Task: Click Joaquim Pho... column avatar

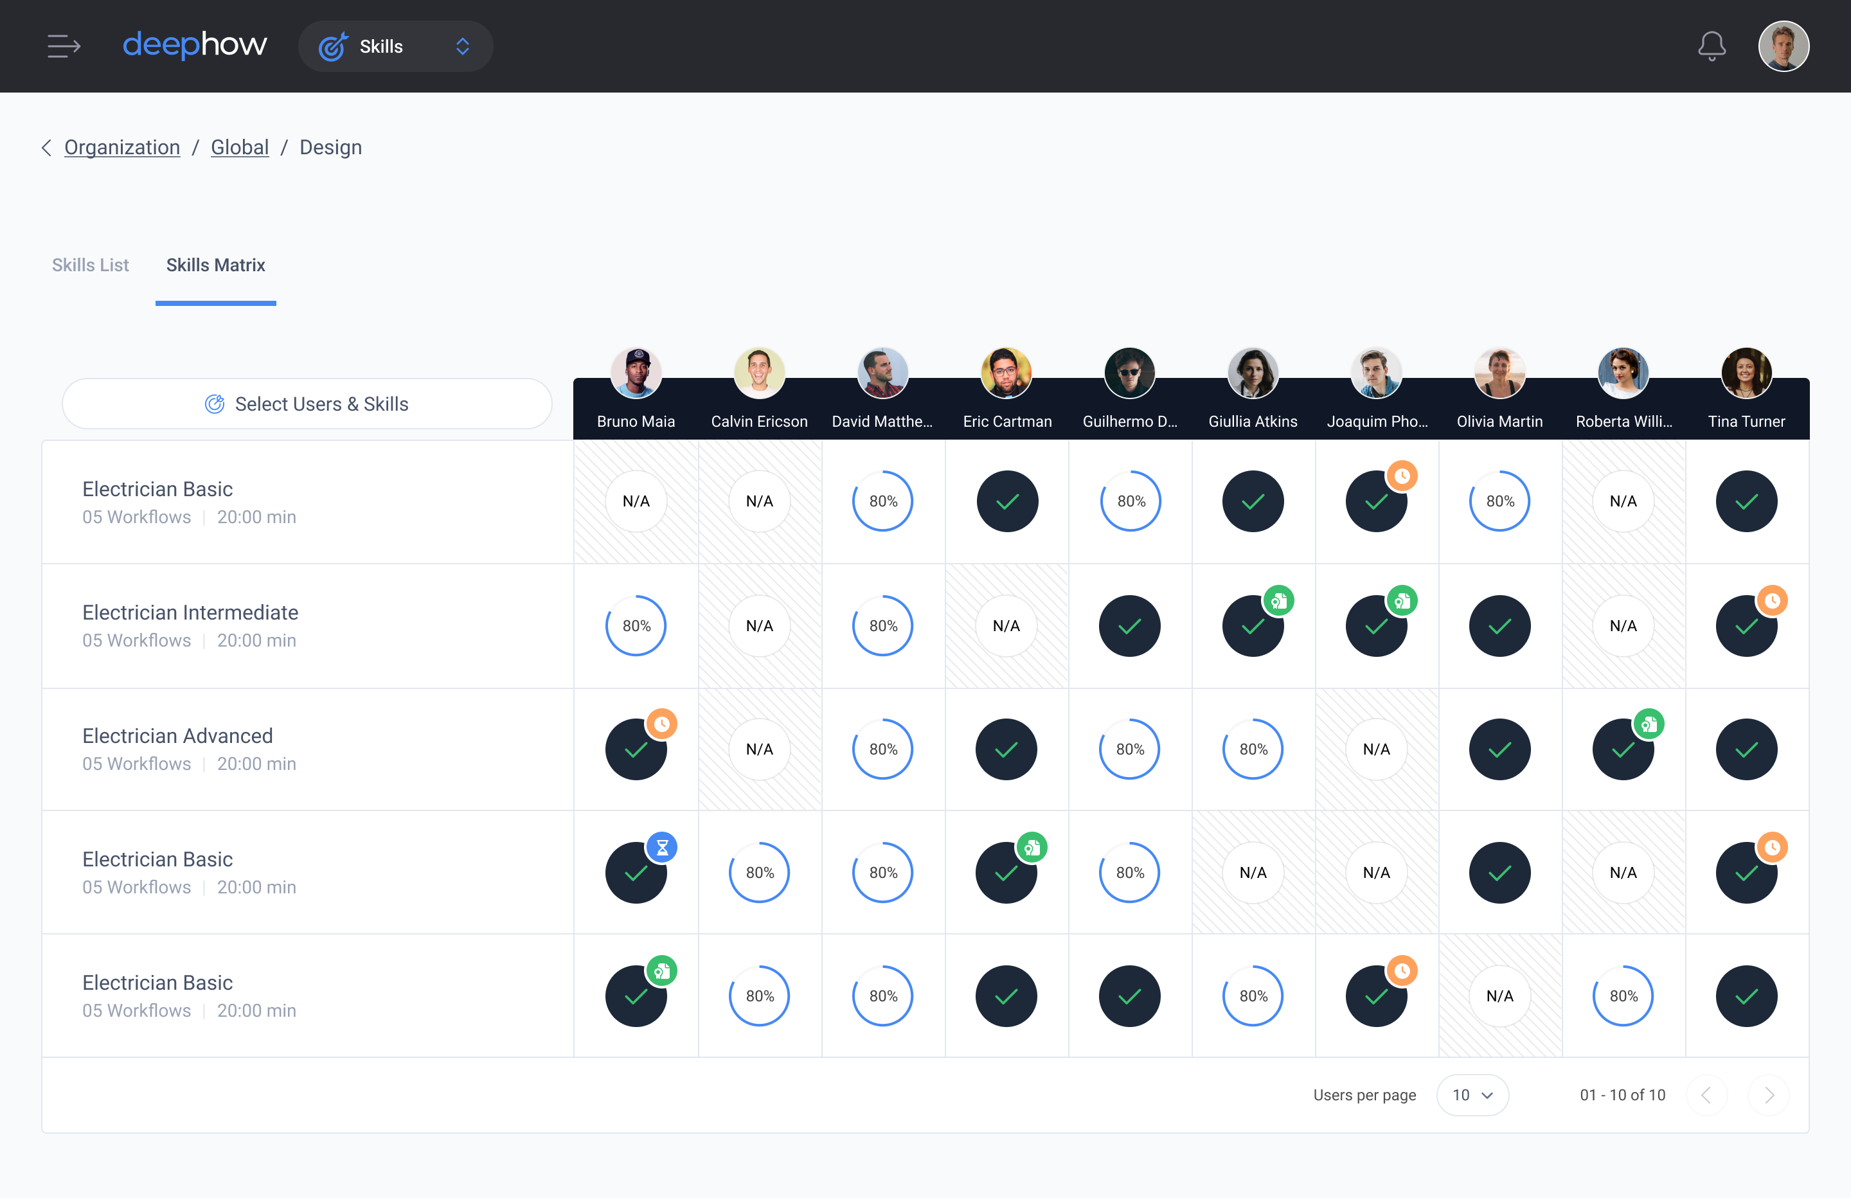Action: 1377,373
